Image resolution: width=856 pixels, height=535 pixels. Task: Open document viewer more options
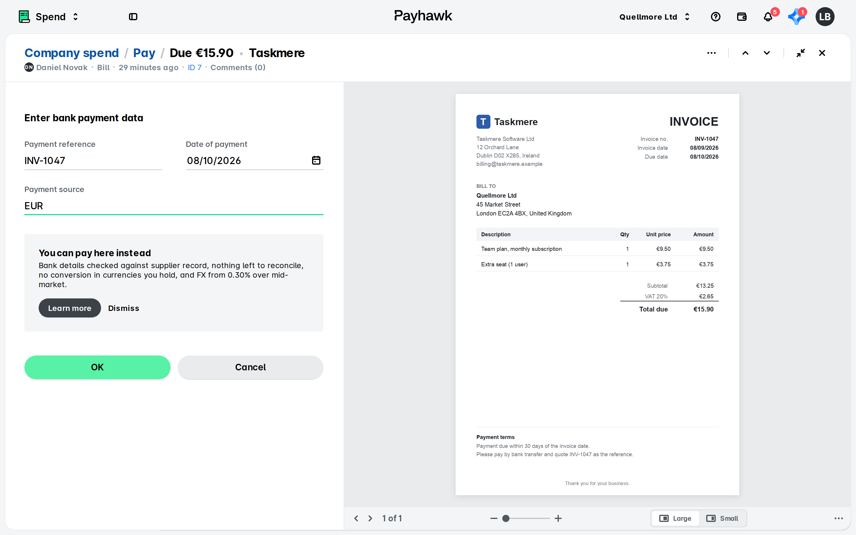pos(839,518)
